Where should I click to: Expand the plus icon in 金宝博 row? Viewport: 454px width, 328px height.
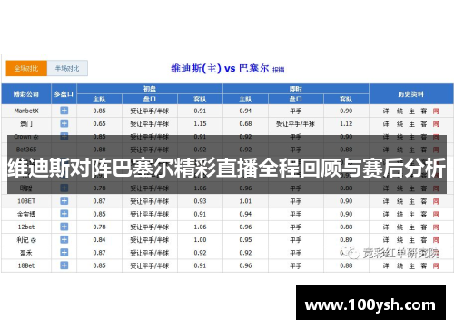[x=64, y=214]
